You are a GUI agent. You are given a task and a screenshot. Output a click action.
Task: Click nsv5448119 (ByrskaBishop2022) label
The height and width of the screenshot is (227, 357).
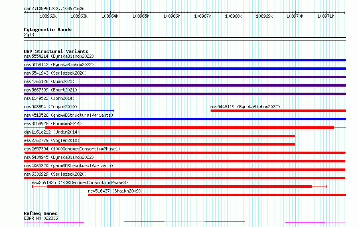click(245, 107)
